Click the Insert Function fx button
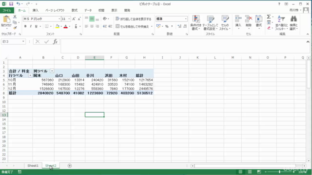Screen dimensions: 312x175 (55, 41)
